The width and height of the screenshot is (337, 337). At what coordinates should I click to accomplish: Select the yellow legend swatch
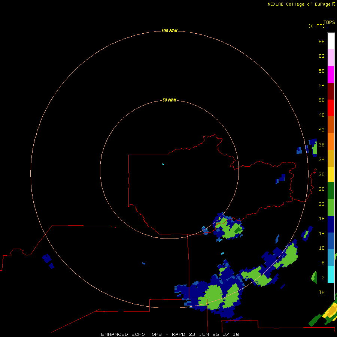tap(331, 174)
